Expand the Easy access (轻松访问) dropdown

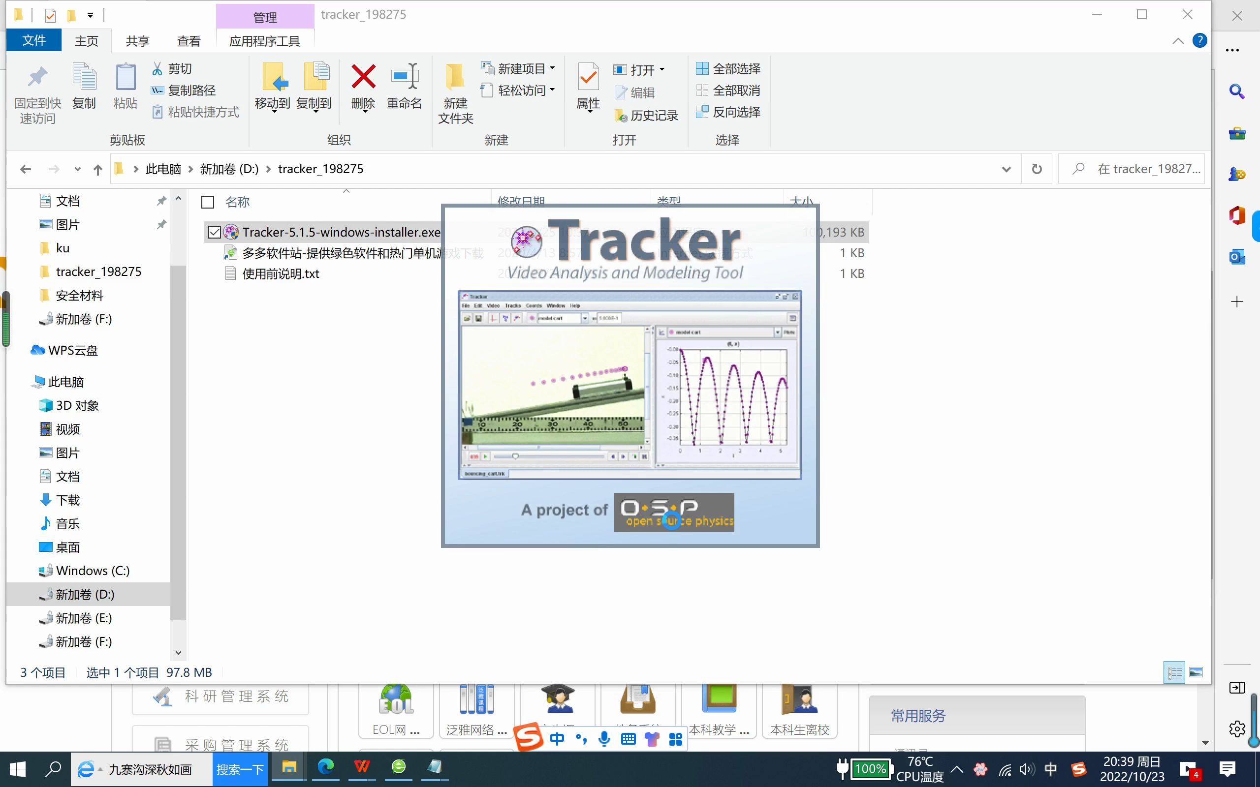tap(552, 90)
